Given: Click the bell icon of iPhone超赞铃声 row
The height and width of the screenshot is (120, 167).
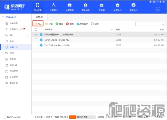Looking at the screenshot, I should [x=41, y=34].
